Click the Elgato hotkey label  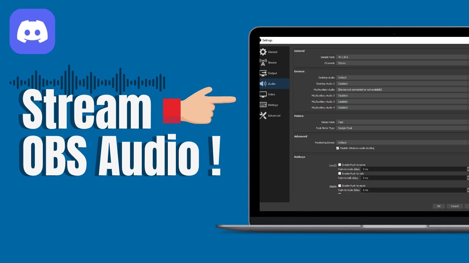(333, 186)
